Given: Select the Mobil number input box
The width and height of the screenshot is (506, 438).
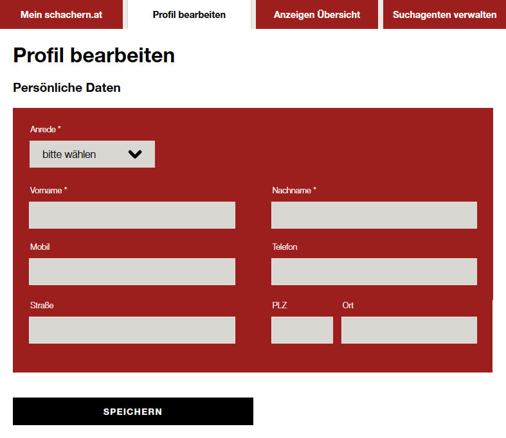Looking at the screenshot, I should coord(132,272).
